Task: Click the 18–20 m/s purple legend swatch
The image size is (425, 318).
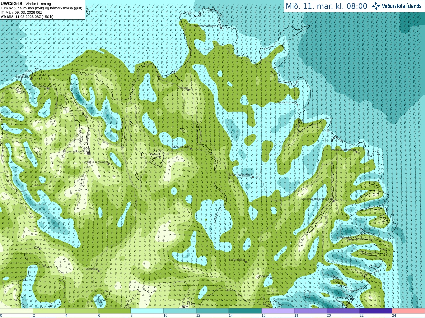Action: 310,311
